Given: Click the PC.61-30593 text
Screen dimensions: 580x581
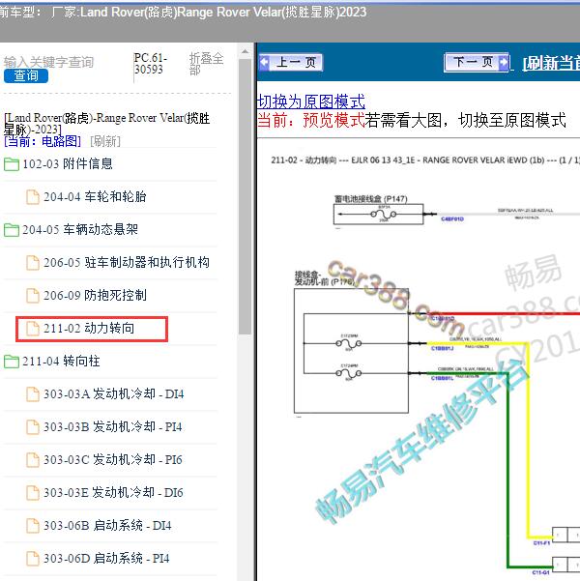Looking at the screenshot, I should tap(150, 64).
